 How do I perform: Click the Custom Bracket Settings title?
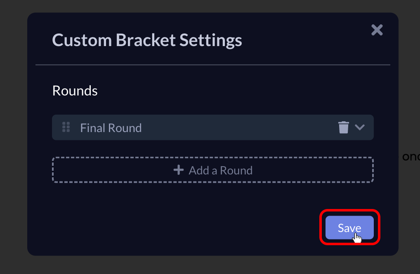pos(147,40)
